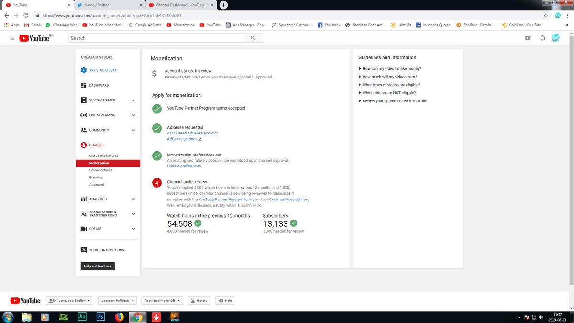The width and height of the screenshot is (574, 323).
Task: Expand the Live Streaming section
Action: pyautogui.click(x=133, y=115)
